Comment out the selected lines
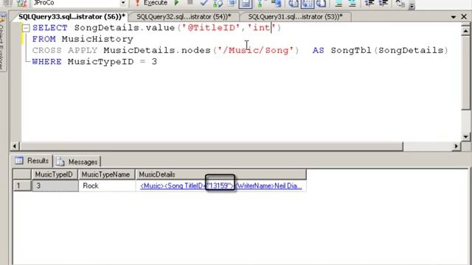This screenshot has width=472, height=265. pyautogui.click(x=339, y=4)
